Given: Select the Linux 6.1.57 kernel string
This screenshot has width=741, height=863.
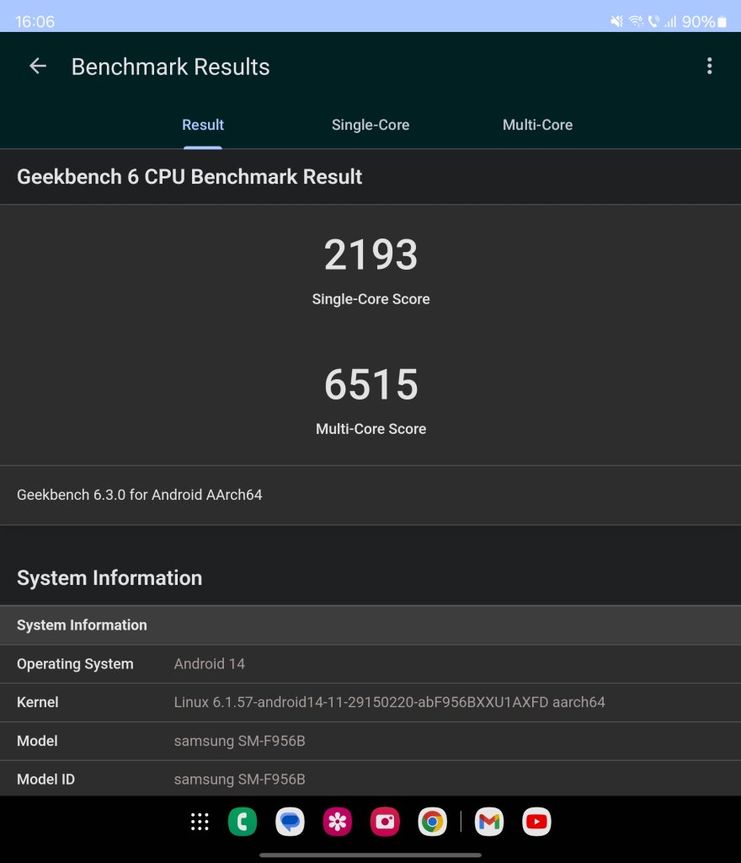Looking at the screenshot, I should tap(389, 702).
